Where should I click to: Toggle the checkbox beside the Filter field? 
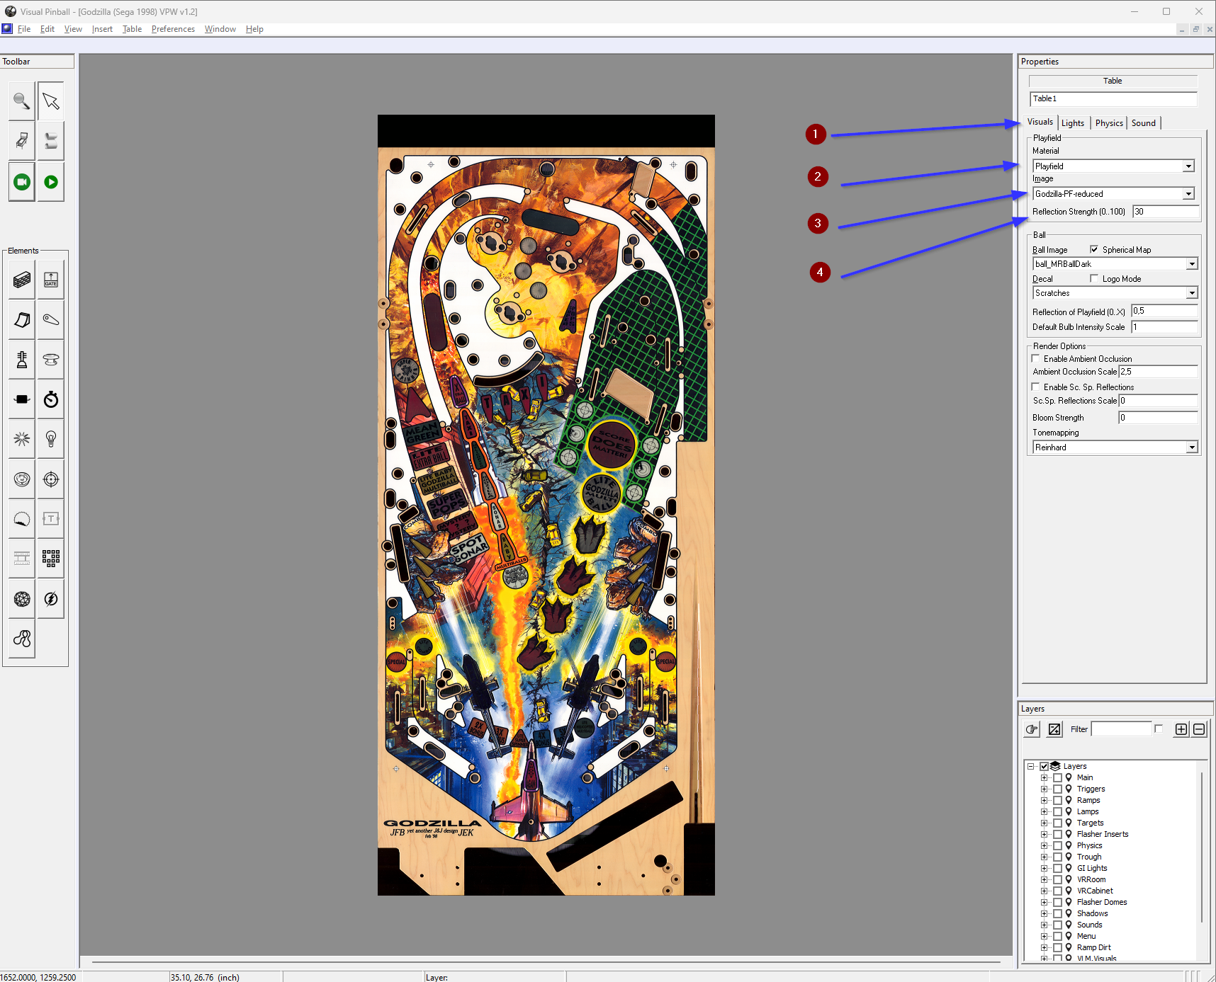[1159, 729]
